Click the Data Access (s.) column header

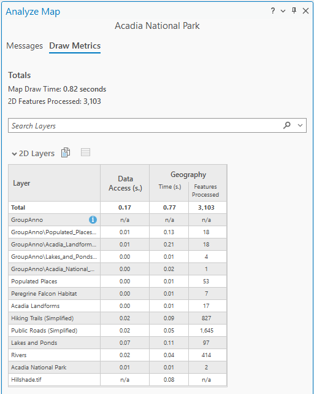tap(125, 183)
